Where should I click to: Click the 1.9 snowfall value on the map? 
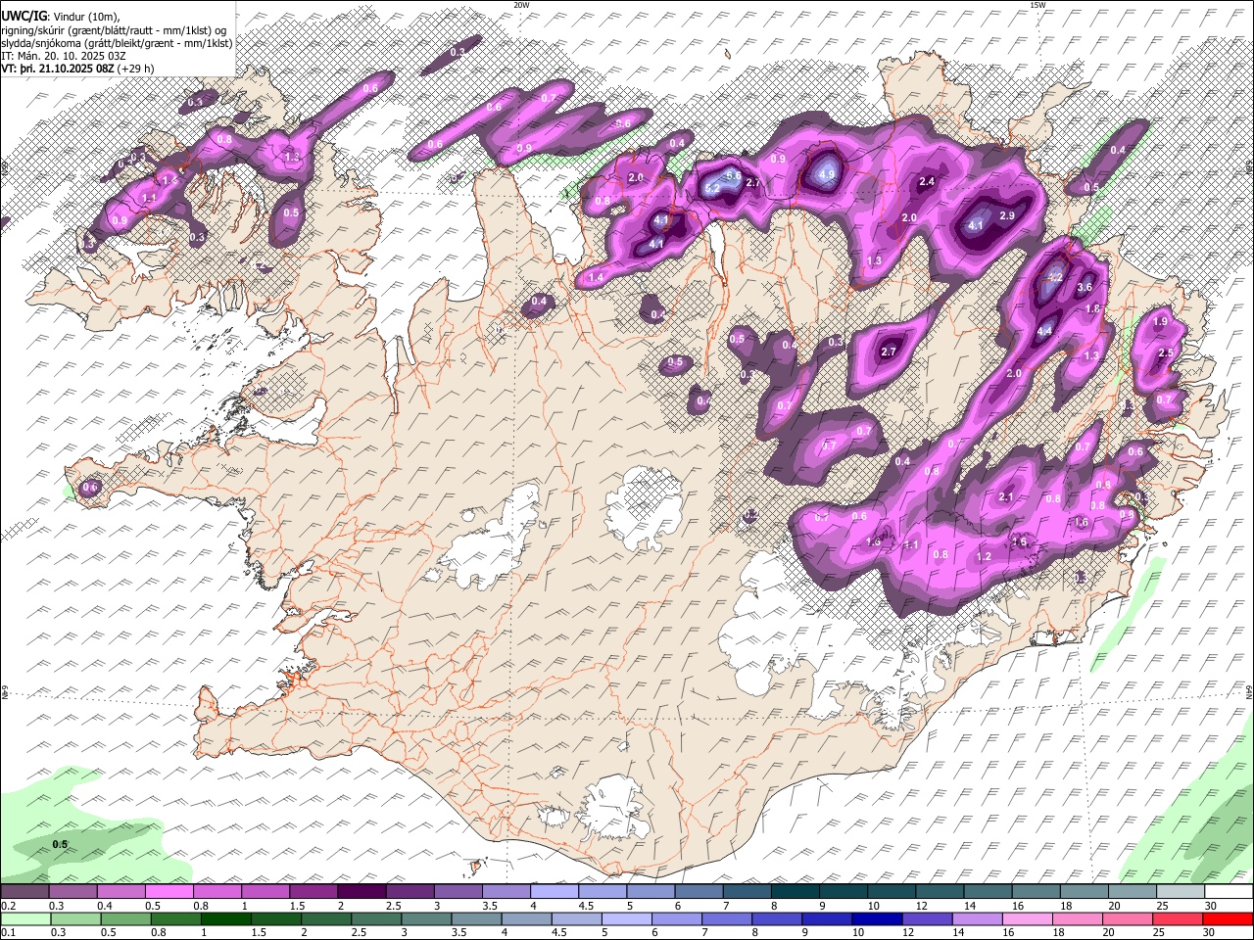coord(1161,321)
